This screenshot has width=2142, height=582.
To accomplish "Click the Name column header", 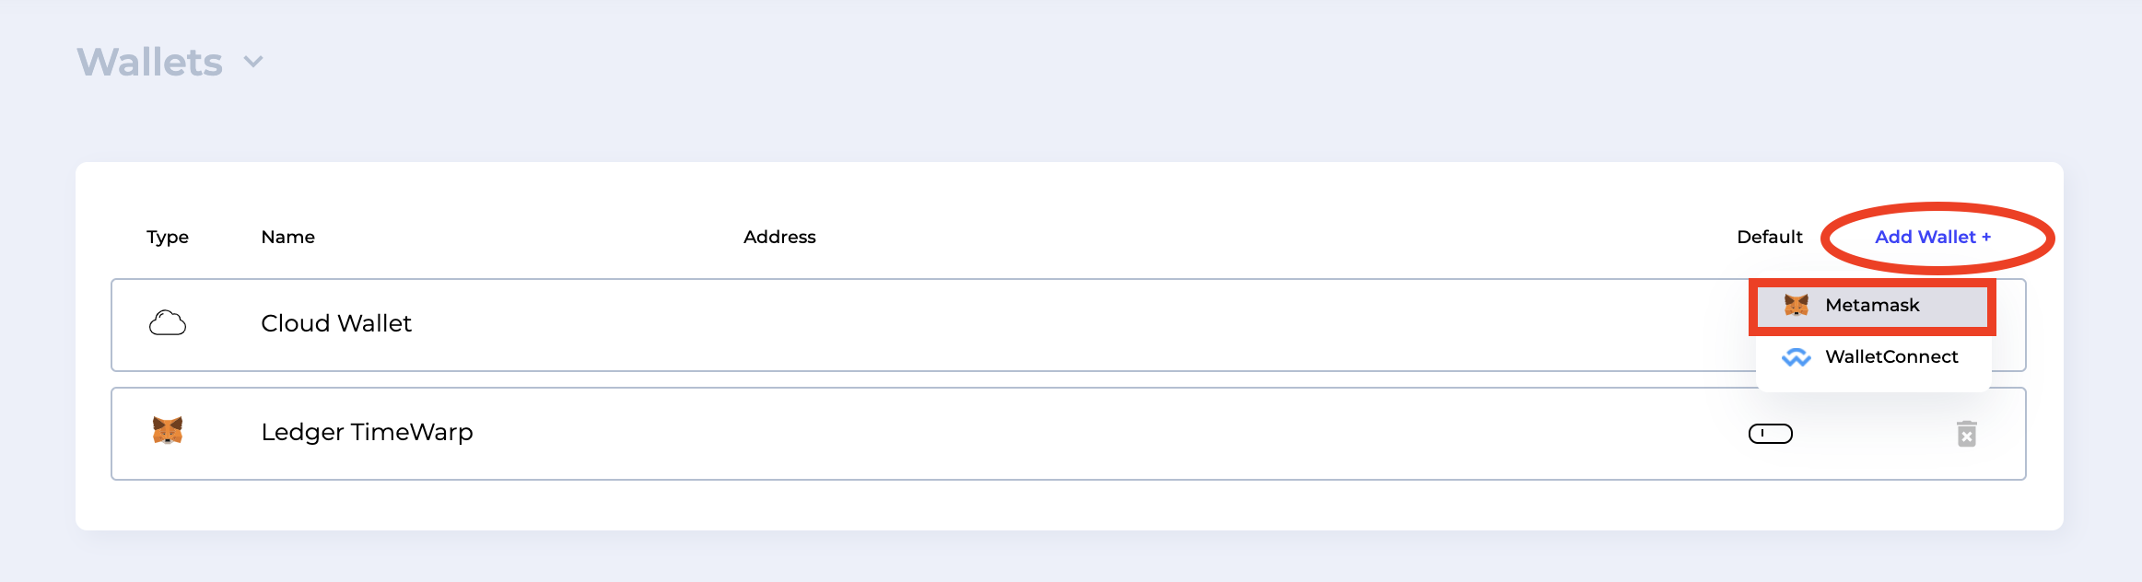I will pos(288,237).
